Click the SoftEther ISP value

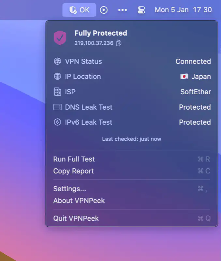click(x=196, y=92)
